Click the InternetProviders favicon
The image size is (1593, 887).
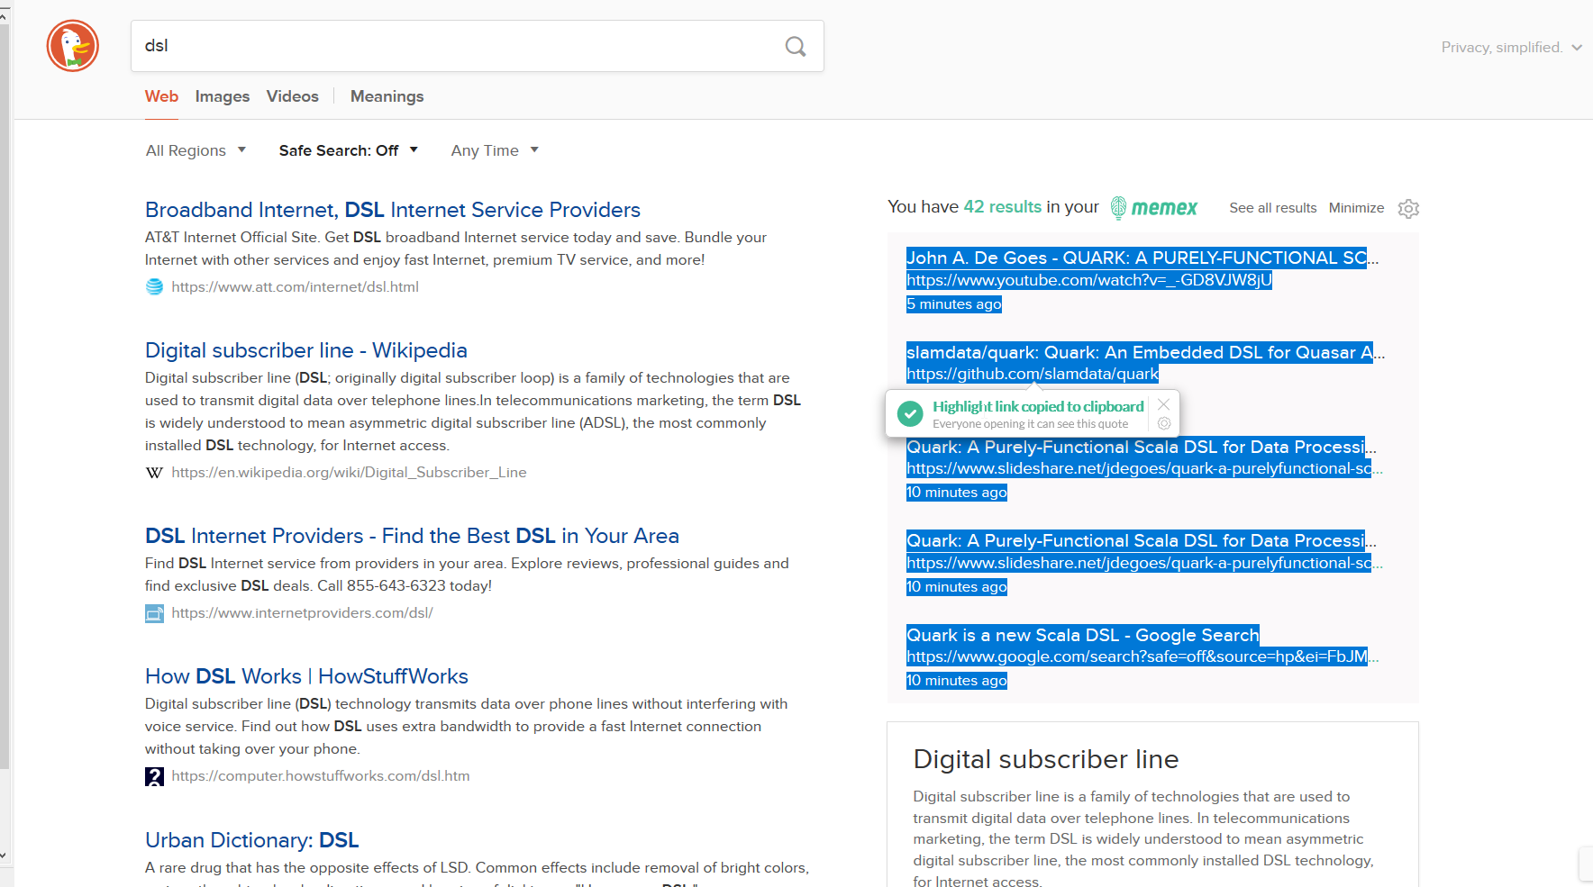coord(153,613)
